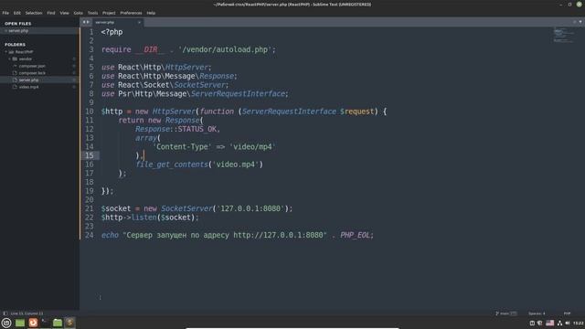Close server.php in Open Files list

tap(5, 31)
